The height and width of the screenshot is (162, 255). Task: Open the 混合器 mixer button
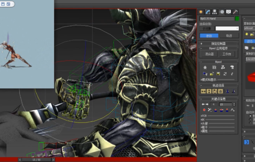[209, 54]
